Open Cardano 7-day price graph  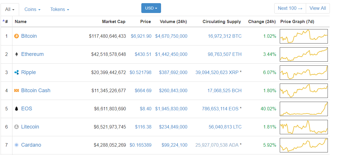(304, 145)
